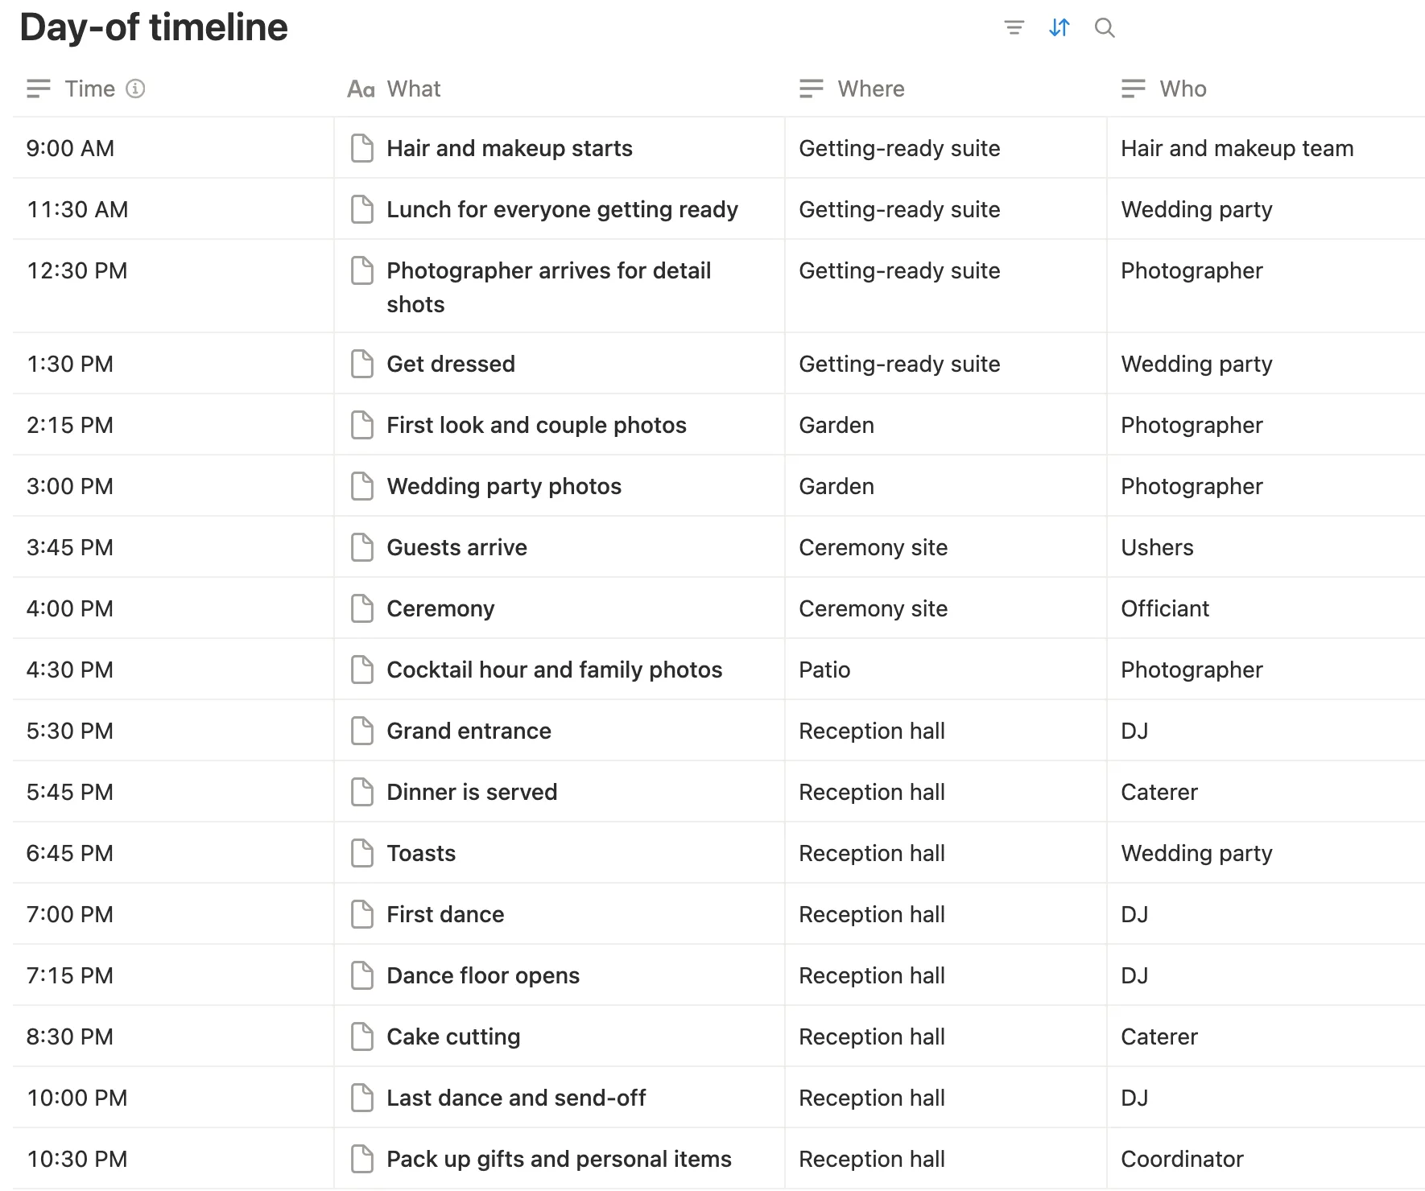Open Pack up gifts and personal items
This screenshot has height=1191, width=1425.
click(x=559, y=1159)
